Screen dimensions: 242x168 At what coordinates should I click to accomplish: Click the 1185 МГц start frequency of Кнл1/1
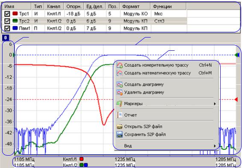click(24, 159)
